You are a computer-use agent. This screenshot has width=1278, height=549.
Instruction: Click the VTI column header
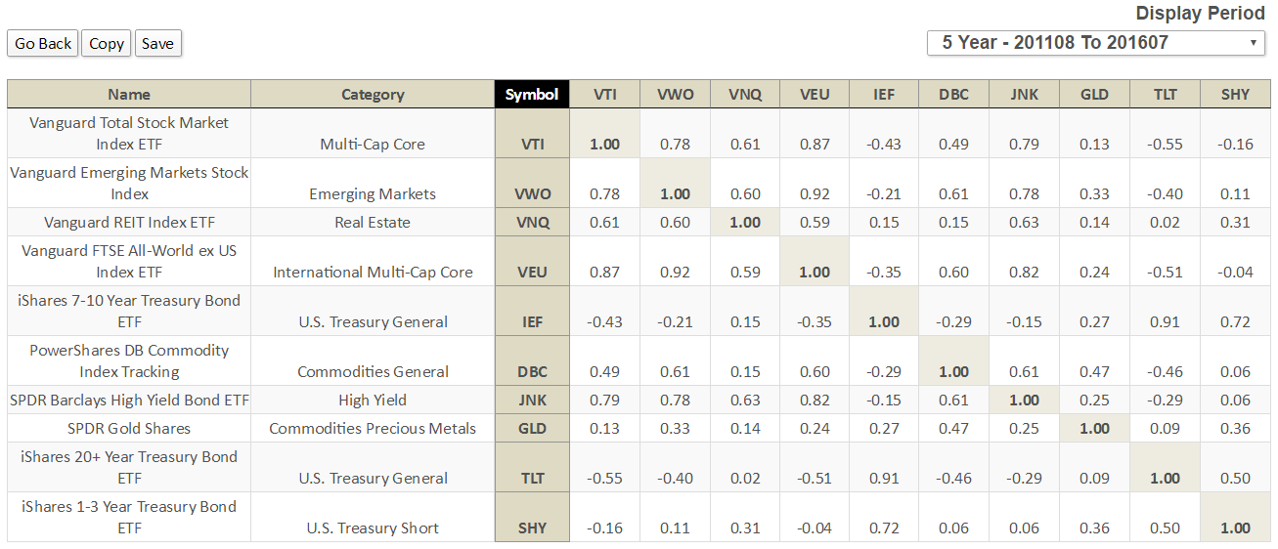(605, 95)
